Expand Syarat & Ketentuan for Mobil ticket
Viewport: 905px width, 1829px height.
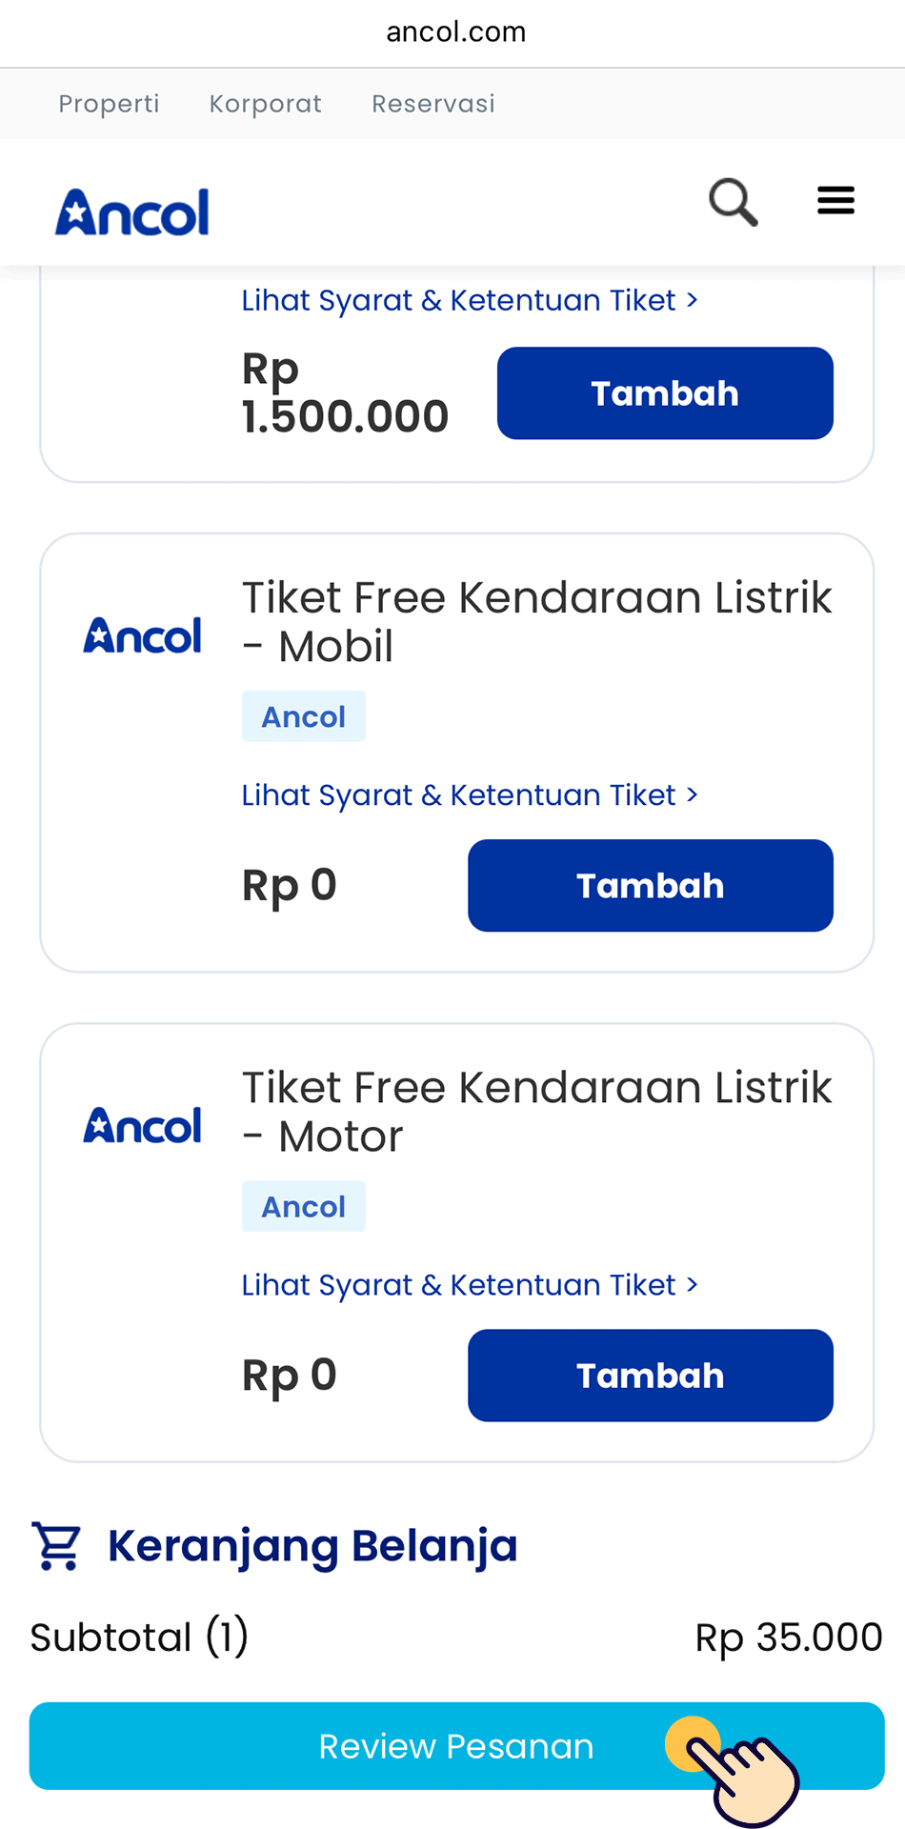coord(470,794)
